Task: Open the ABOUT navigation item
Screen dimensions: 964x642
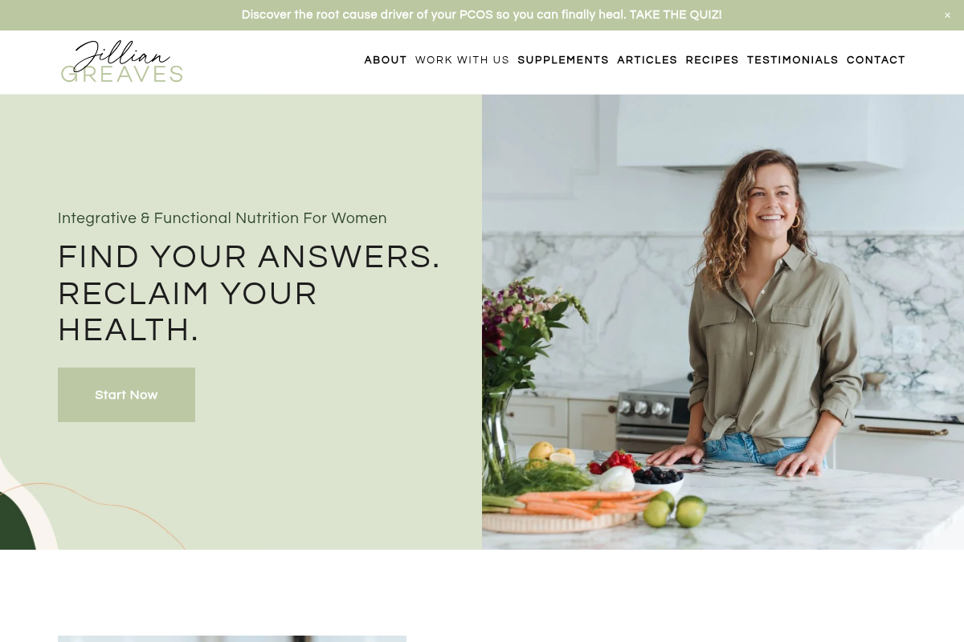Action: 386,60
